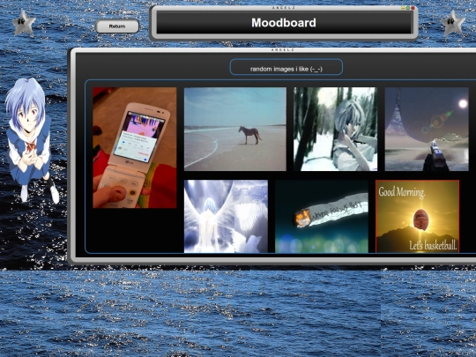476x357 pixels.
Task: Click the "random images i like" label box
Action: point(286,67)
